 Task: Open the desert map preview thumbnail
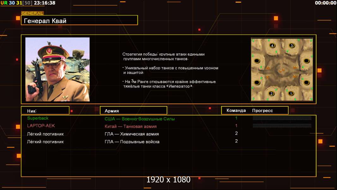coord(282,69)
